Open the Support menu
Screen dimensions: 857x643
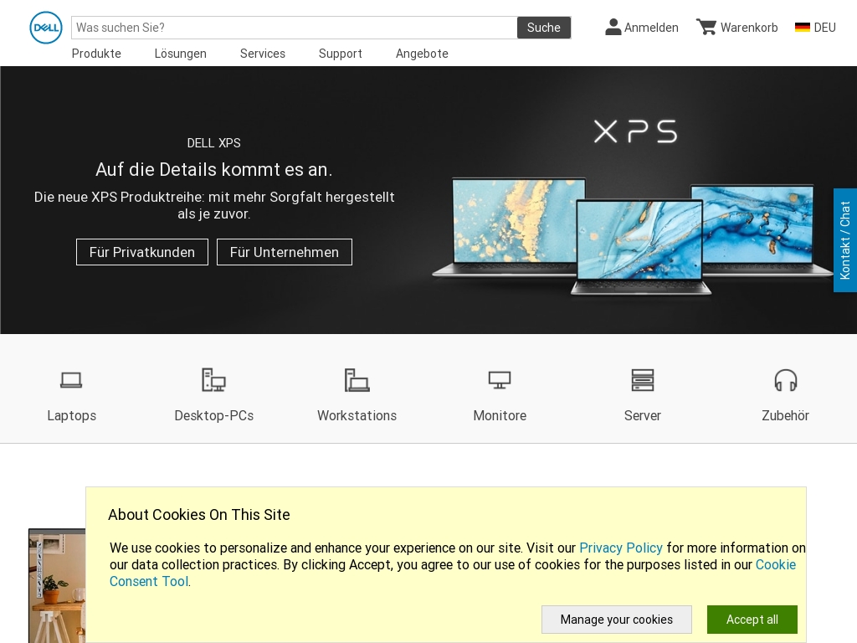click(341, 54)
